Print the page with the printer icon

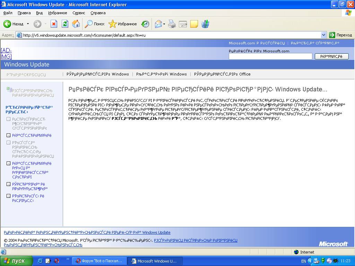point(172,24)
